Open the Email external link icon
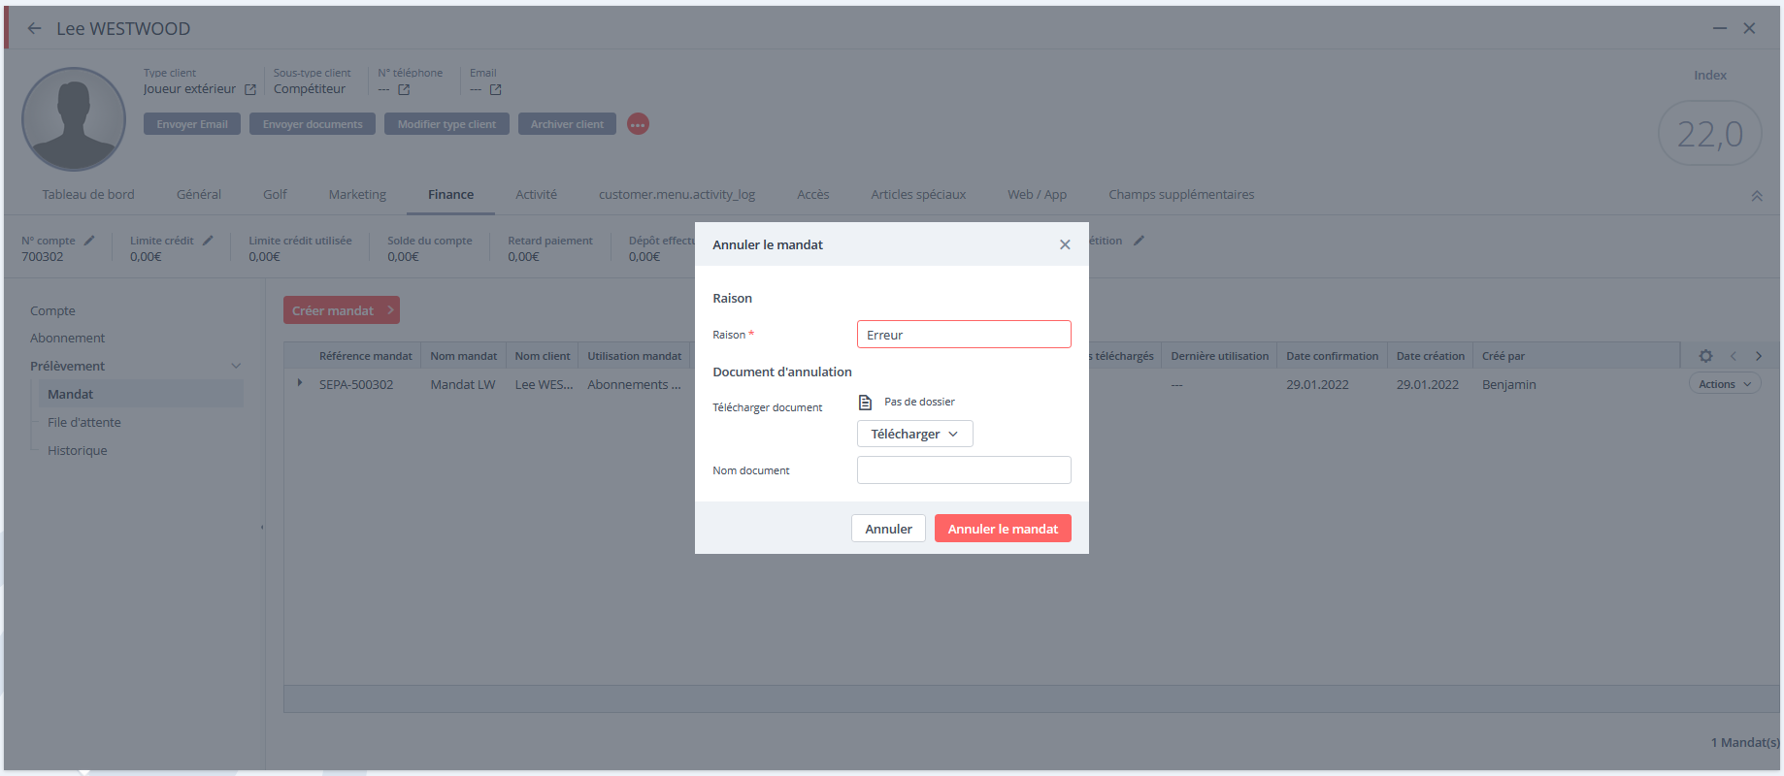Viewport: 1784px width, 776px height. pos(495,89)
